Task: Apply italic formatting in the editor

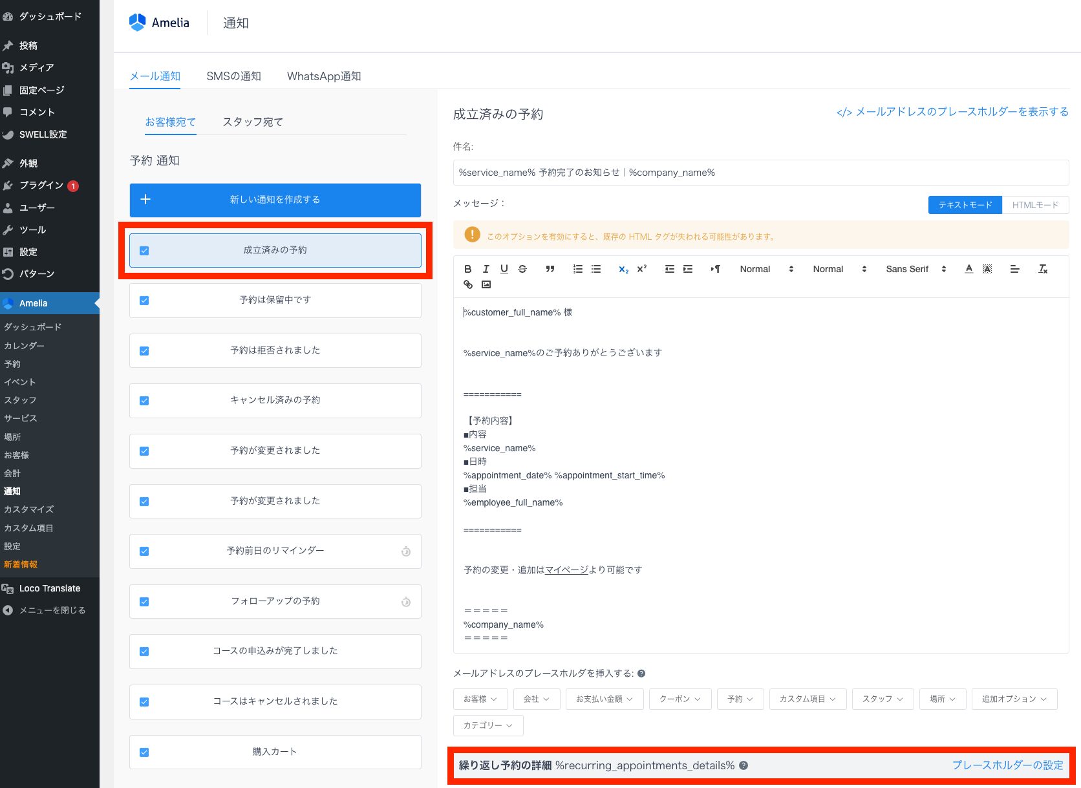Action: 486,269
